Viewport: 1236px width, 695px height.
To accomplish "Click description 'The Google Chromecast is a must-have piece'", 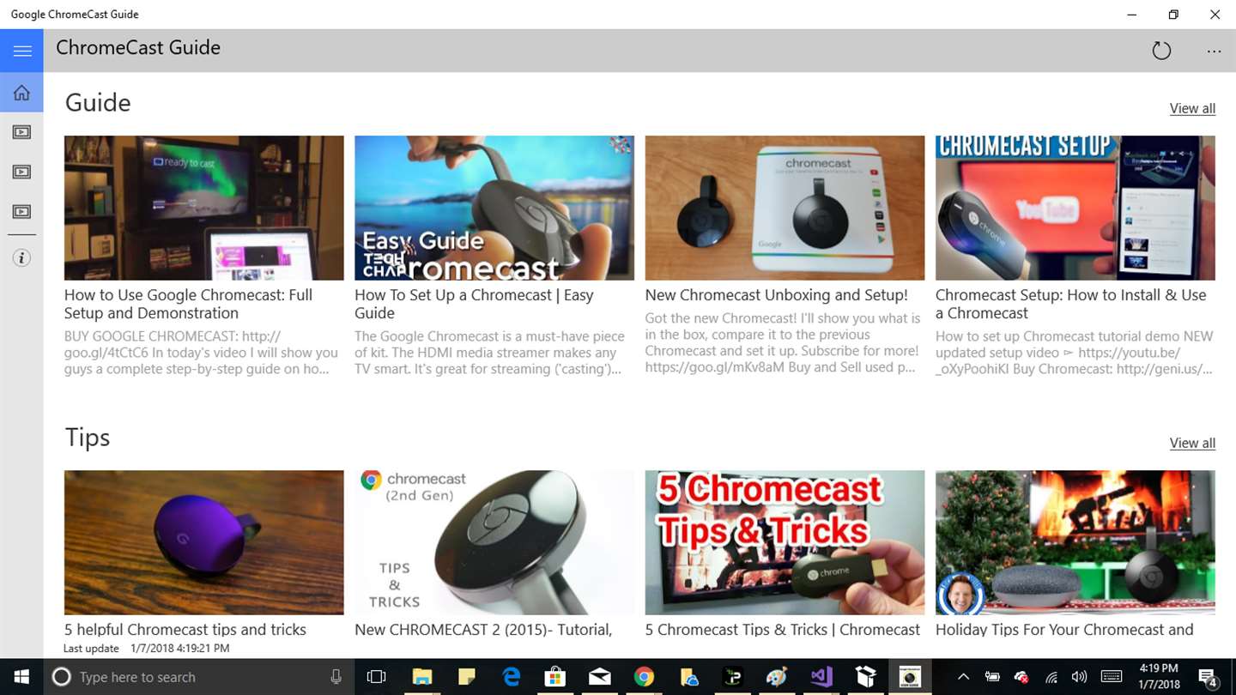I will tap(489, 353).
